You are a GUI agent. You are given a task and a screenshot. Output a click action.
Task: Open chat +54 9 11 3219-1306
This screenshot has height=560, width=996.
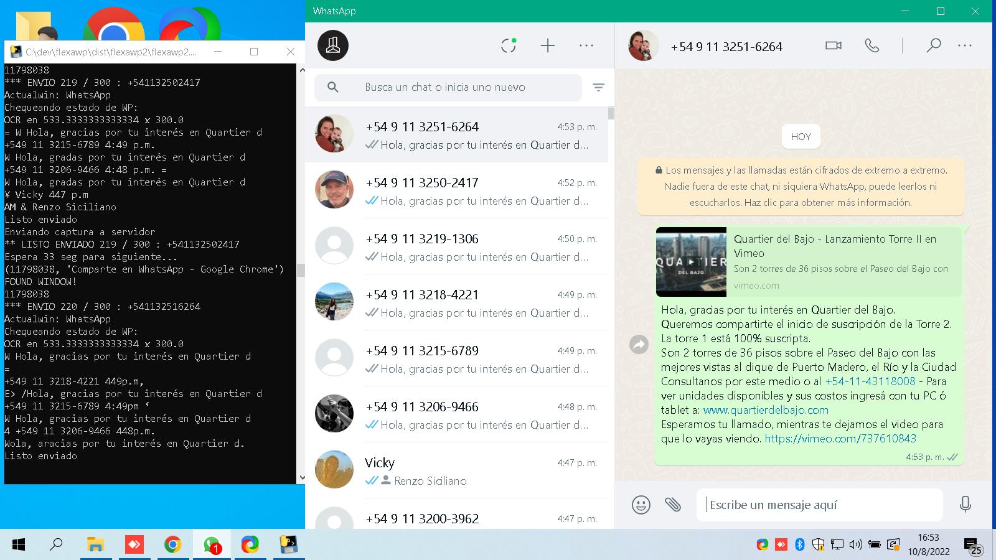(456, 246)
